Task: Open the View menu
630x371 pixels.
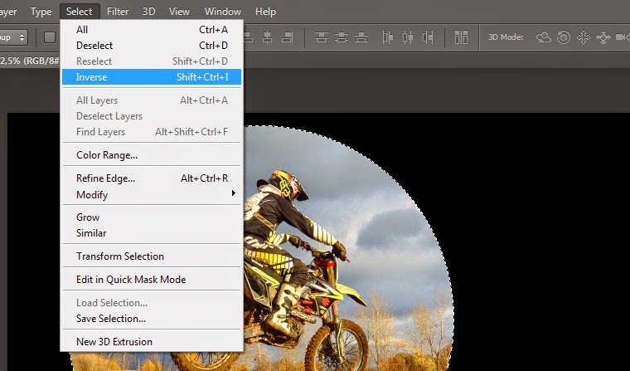Action: (179, 12)
